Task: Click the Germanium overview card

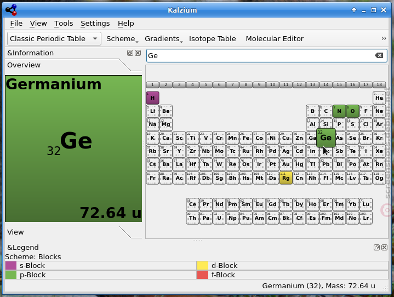Action: pos(73,148)
